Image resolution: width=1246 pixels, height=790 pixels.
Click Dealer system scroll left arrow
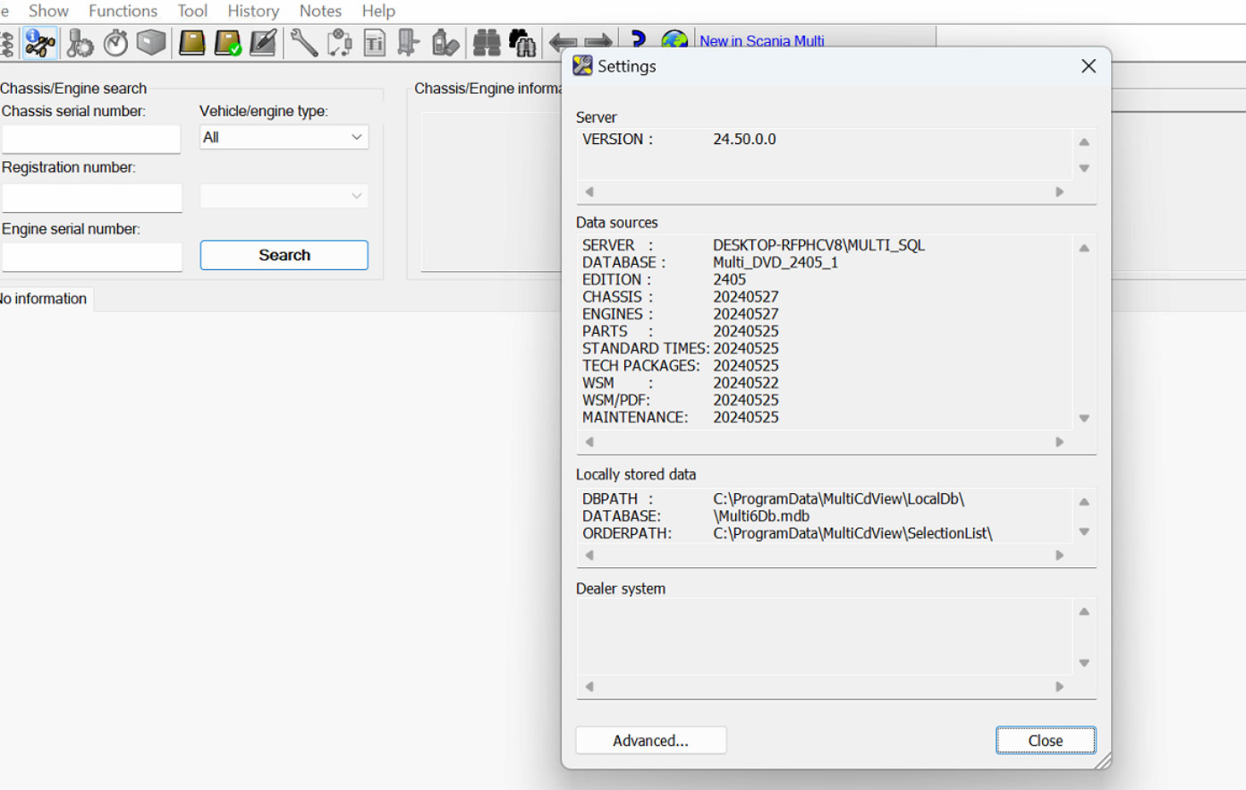click(589, 687)
